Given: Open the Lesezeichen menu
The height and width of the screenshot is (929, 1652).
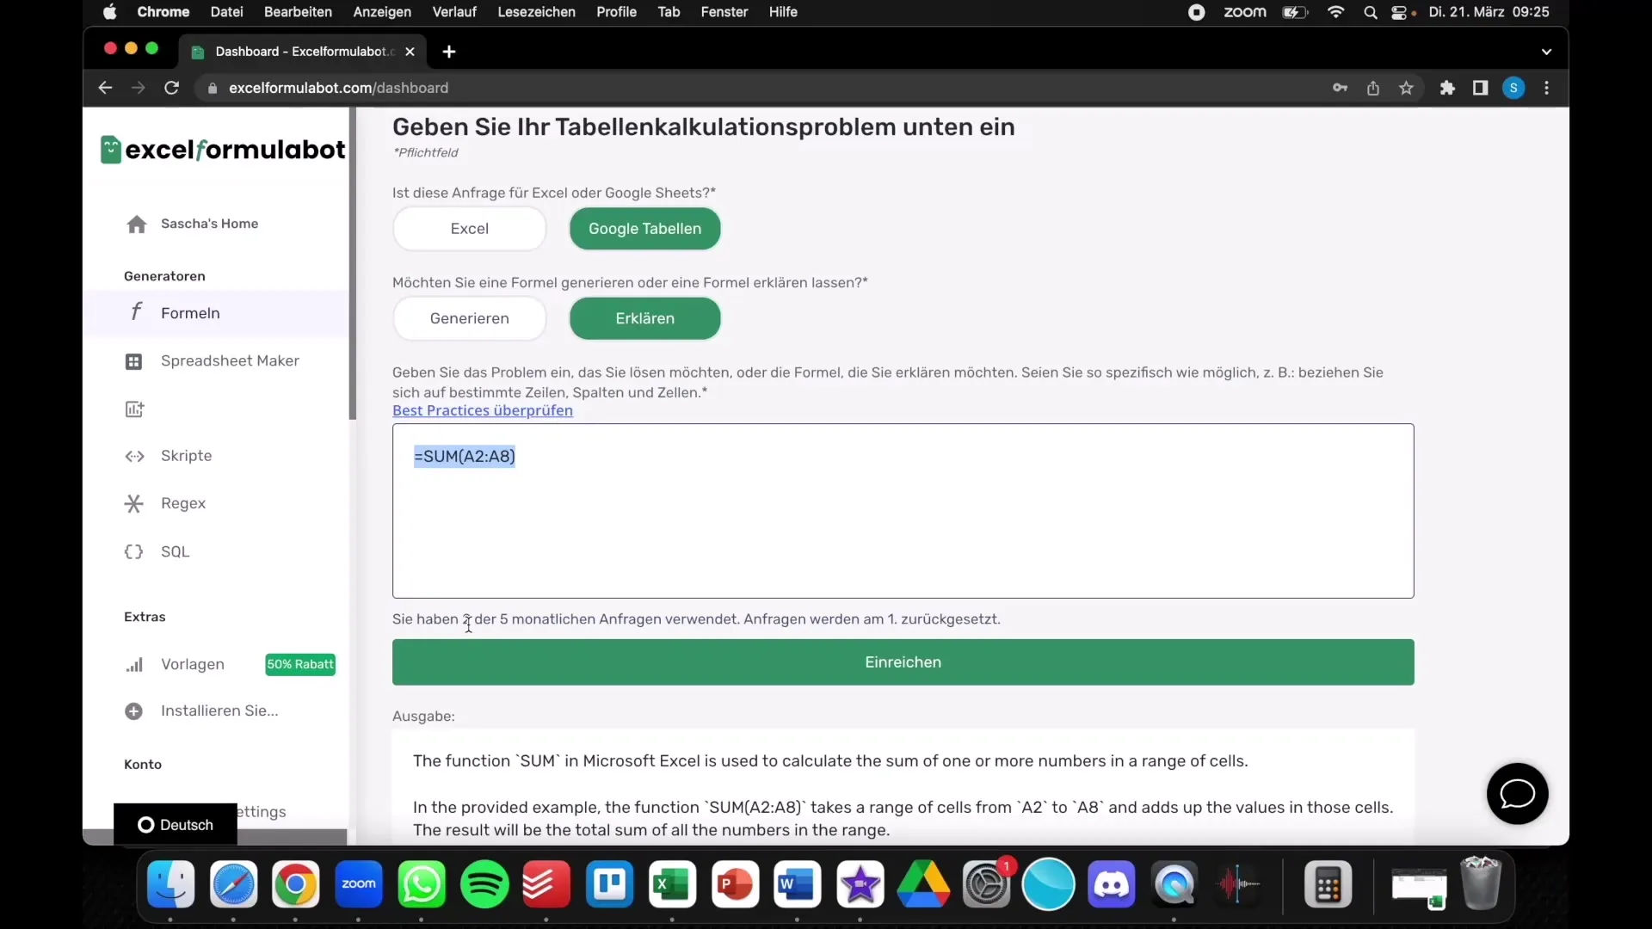Looking at the screenshot, I should (x=536, y=12).
